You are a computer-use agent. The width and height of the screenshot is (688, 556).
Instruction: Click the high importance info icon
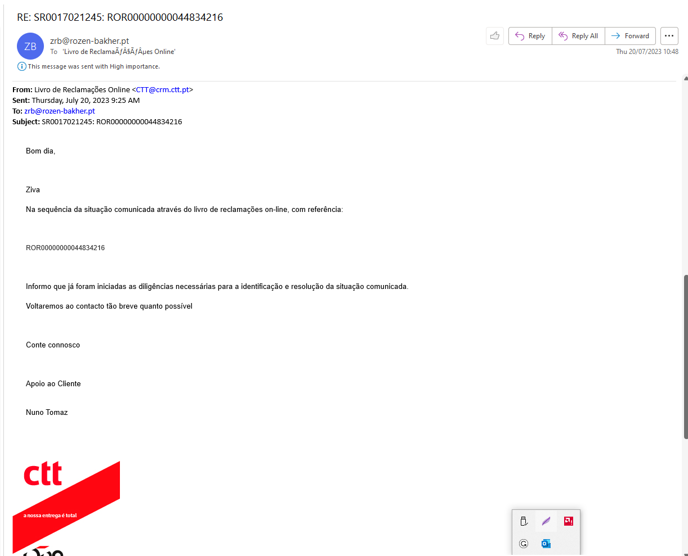click(x=21, y=66)
